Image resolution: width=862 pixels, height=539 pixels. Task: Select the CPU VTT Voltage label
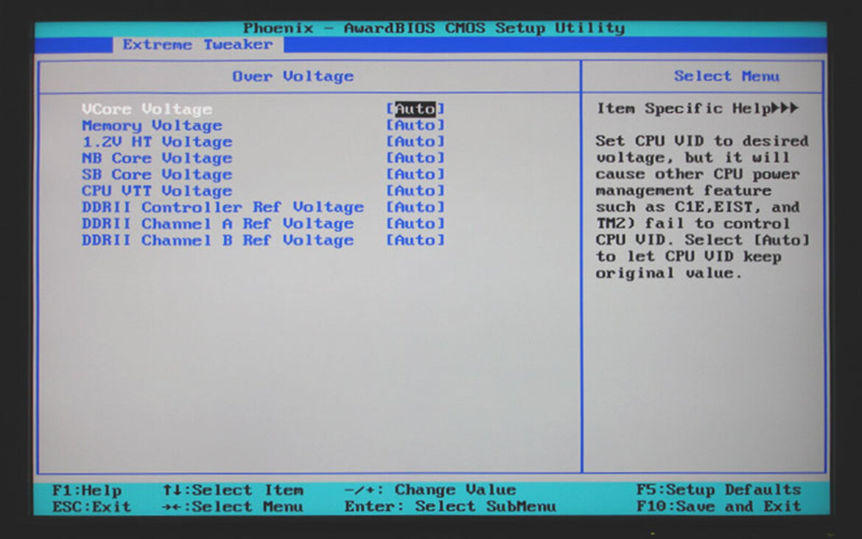click(157, 192)
